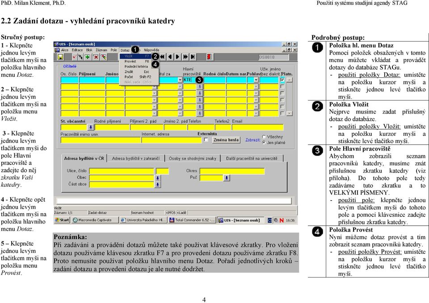Check the Platn. checkbox in the second row
Screen dimensions: 429x303
click(282, 87)
